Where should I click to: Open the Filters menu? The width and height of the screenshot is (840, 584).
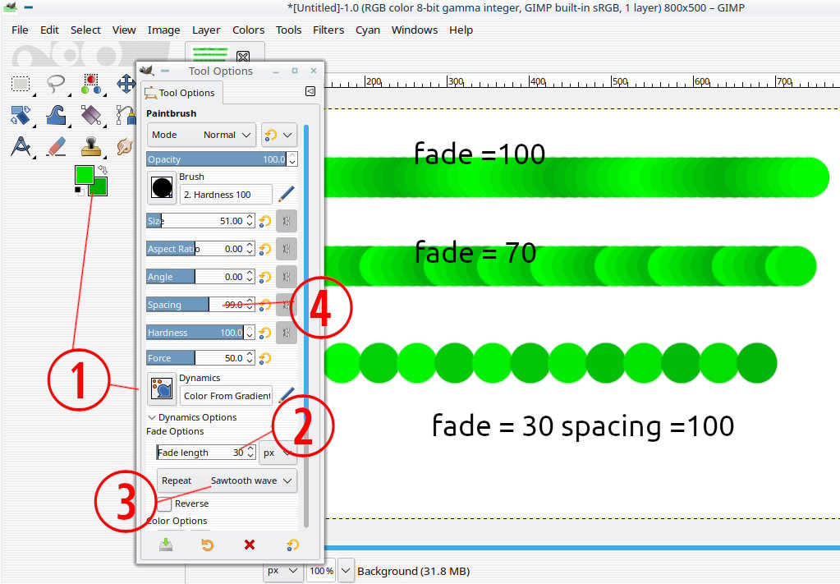coord(328,30)
